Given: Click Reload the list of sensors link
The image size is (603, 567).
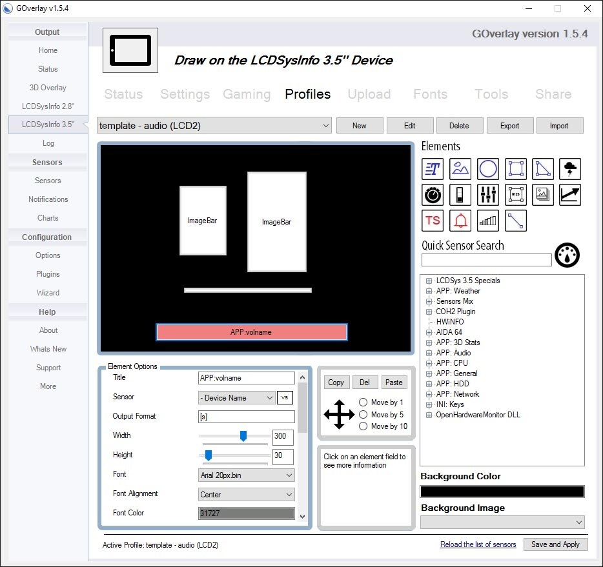Looking at the screenshot, I should 478,544.
